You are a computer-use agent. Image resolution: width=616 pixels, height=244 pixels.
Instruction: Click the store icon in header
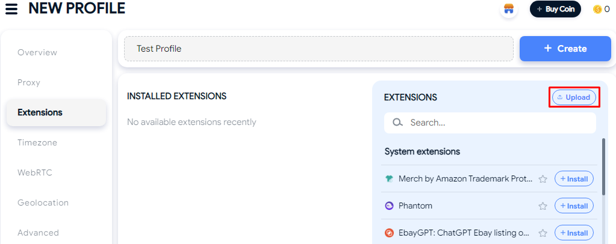point(509,9)
